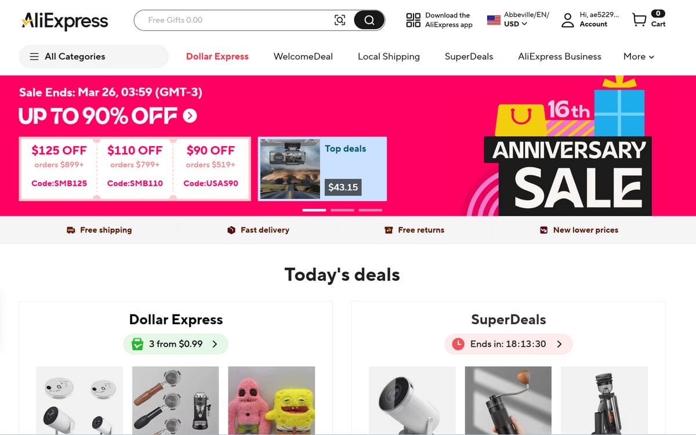Click inside the 'Free Gifts' search field

[x=232, y=20]
